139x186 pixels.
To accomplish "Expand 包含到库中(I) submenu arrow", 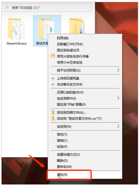I will 118,98.
